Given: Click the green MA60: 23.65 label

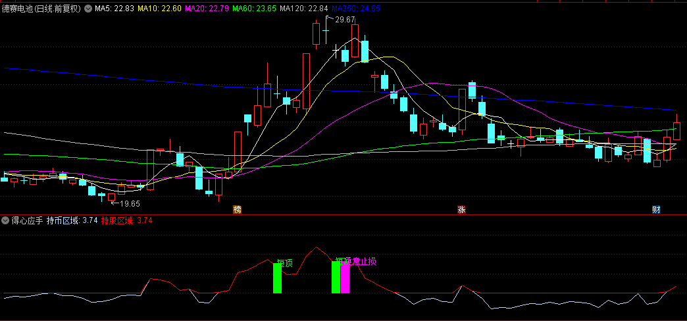Looking at the screenshot, I should coord(255,9).
